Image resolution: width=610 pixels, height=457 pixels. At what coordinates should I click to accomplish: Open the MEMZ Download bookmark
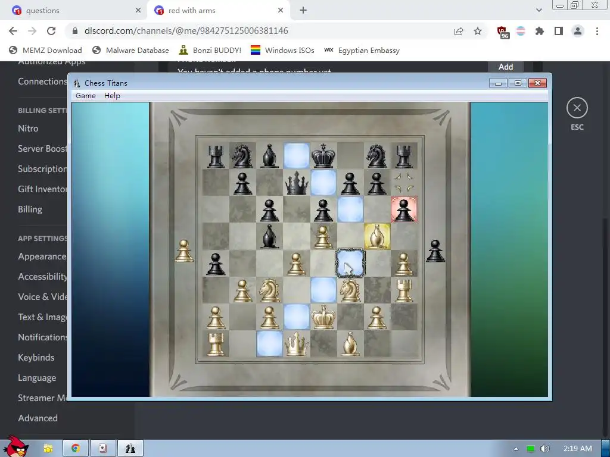[45, 50]
